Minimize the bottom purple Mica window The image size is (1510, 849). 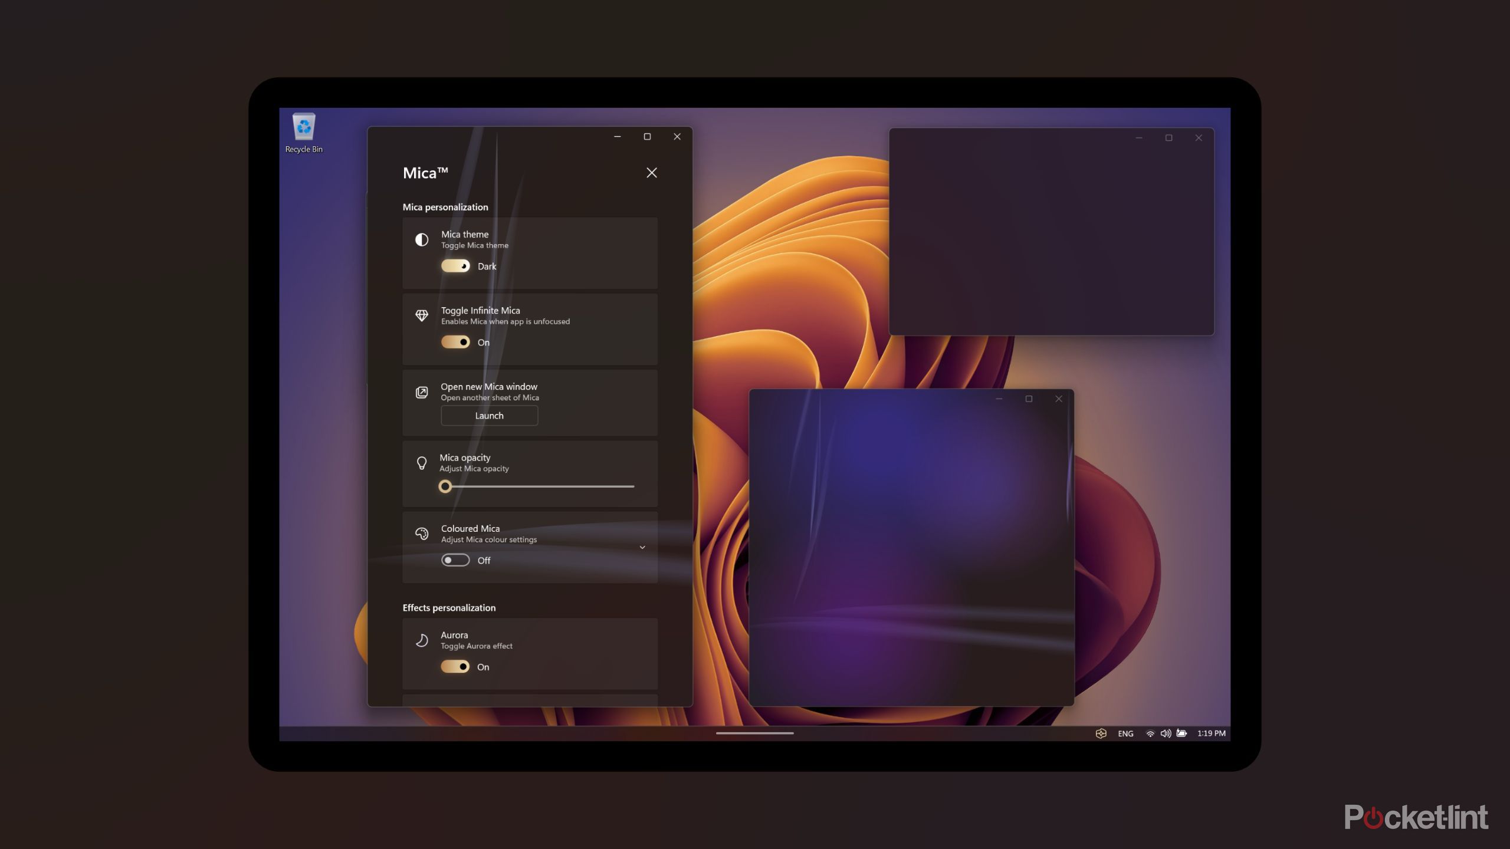coord(999,399)
